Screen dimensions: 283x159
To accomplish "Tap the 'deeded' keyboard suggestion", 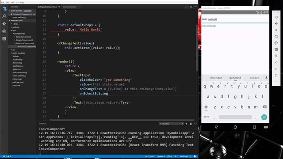I will (254, 78).
